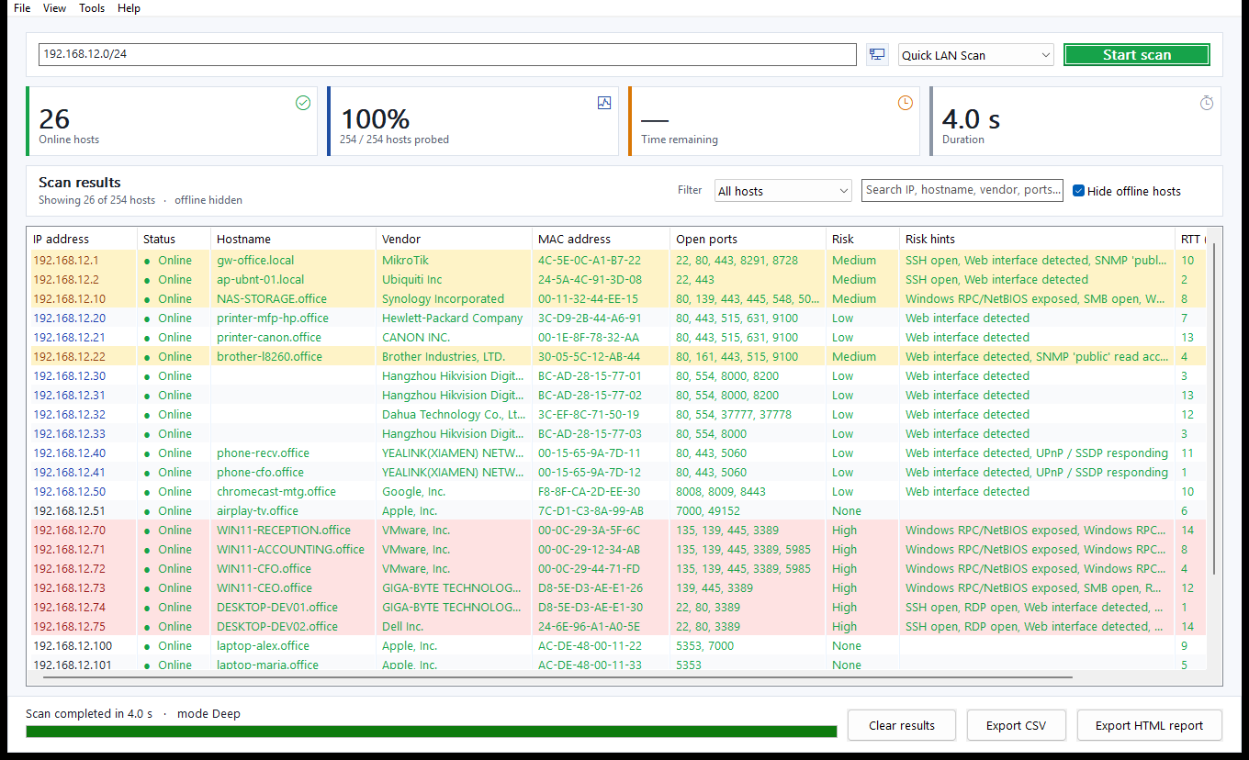Click the Export HTML report button
Image resolution: width=1249 pixels, height=760 pixels.
[1149, 725]
